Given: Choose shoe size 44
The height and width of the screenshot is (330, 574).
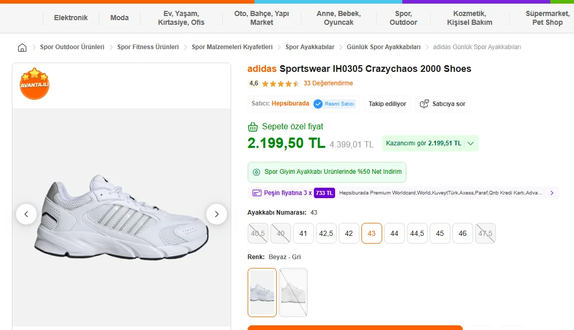Looking at the screenshot, I should pos(395,233).
